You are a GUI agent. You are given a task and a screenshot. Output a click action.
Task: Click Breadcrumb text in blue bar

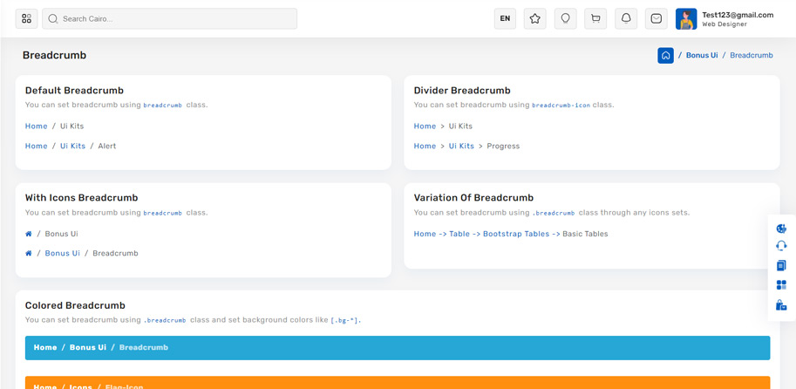[144, 347]
